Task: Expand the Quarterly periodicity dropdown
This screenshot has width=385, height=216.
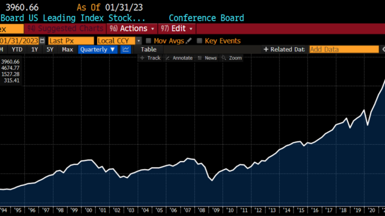Action: click(98, 49)
